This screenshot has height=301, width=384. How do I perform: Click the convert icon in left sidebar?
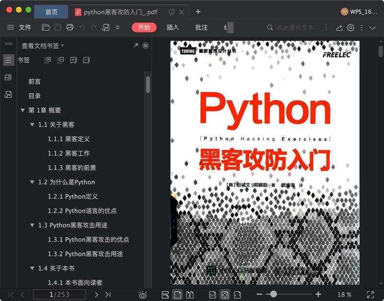[x=8, y=94]
